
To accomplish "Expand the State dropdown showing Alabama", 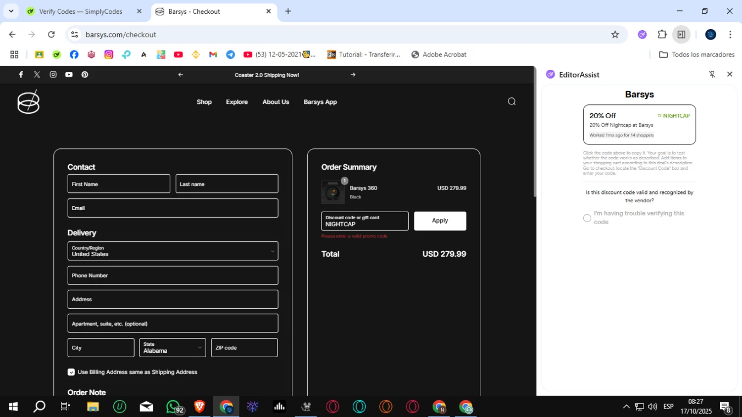I will [x=173, y=348].
